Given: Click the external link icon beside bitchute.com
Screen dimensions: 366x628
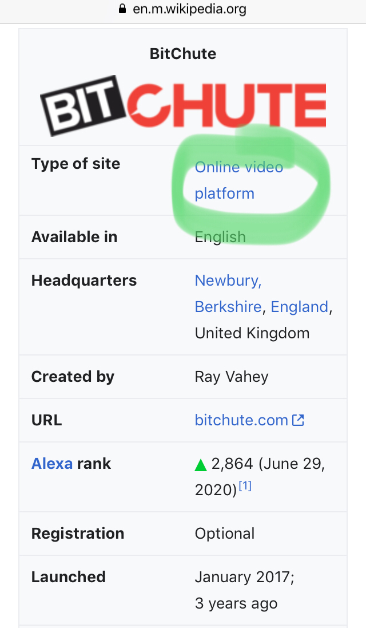Looking at the screenshot, I should (298, 420).
